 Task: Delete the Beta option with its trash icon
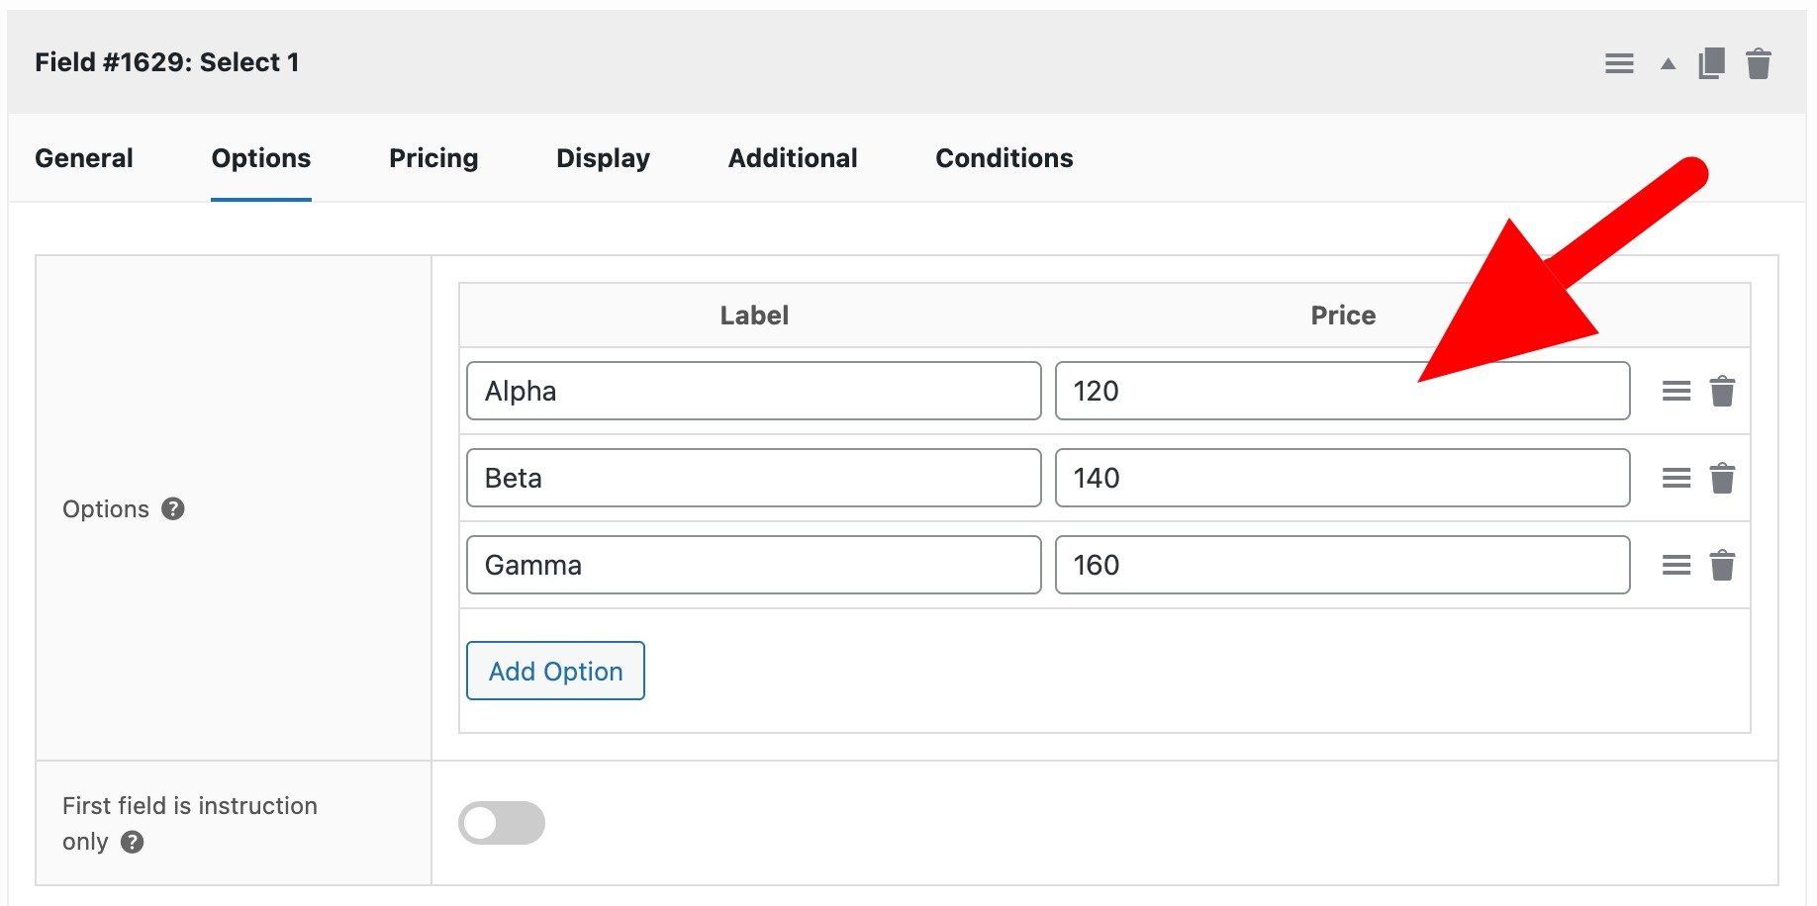(1723, 478)
